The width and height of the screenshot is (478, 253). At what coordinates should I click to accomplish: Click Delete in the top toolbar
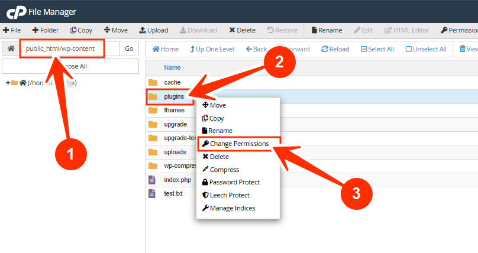pyautogui.click(x=243, y=30)
